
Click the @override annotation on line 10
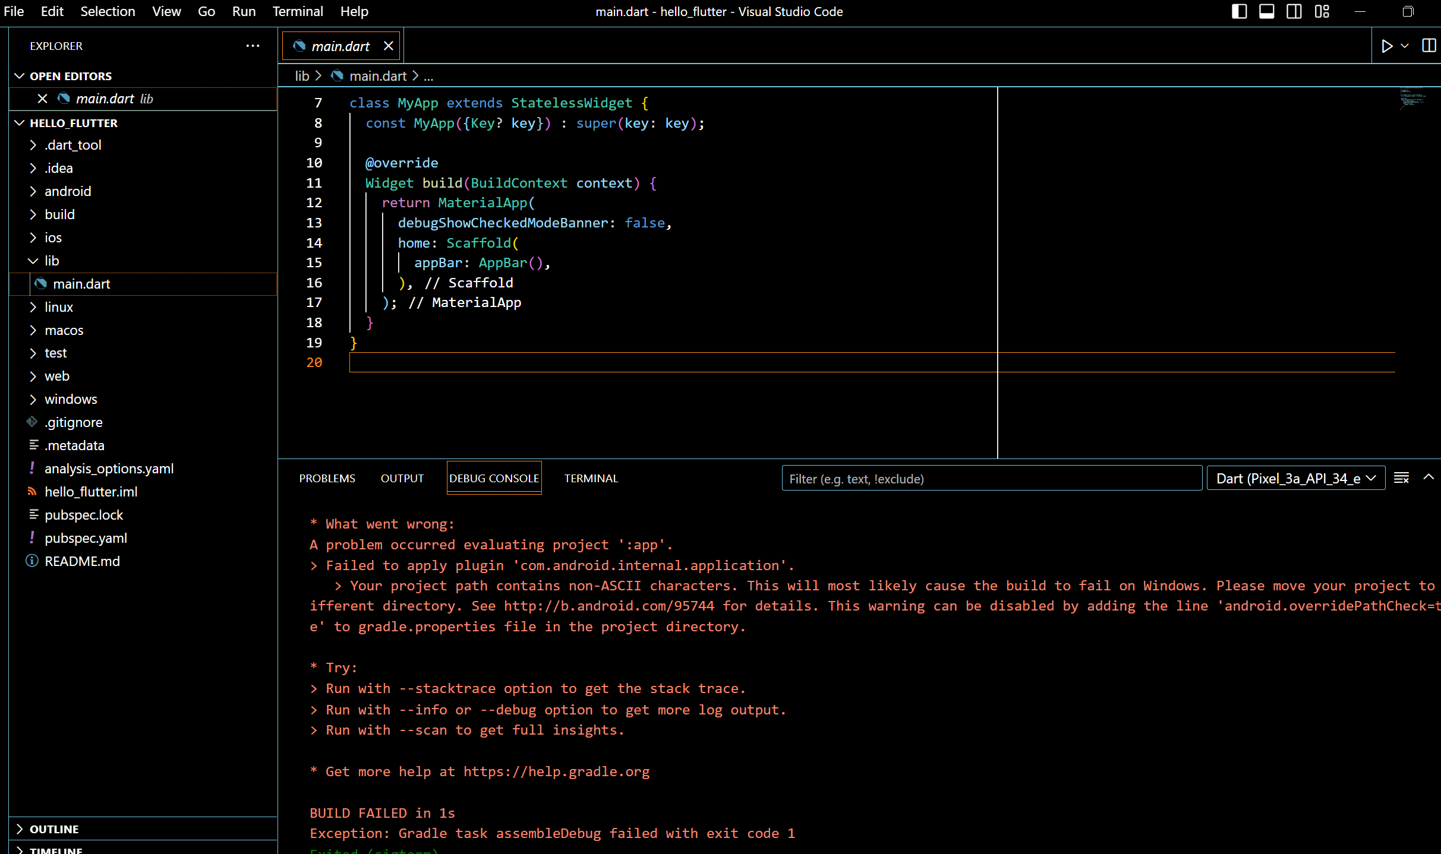point(402,163)
